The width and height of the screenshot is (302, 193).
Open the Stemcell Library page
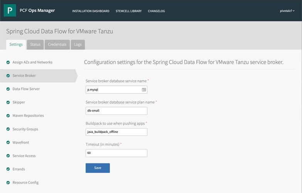coord(128,11)
